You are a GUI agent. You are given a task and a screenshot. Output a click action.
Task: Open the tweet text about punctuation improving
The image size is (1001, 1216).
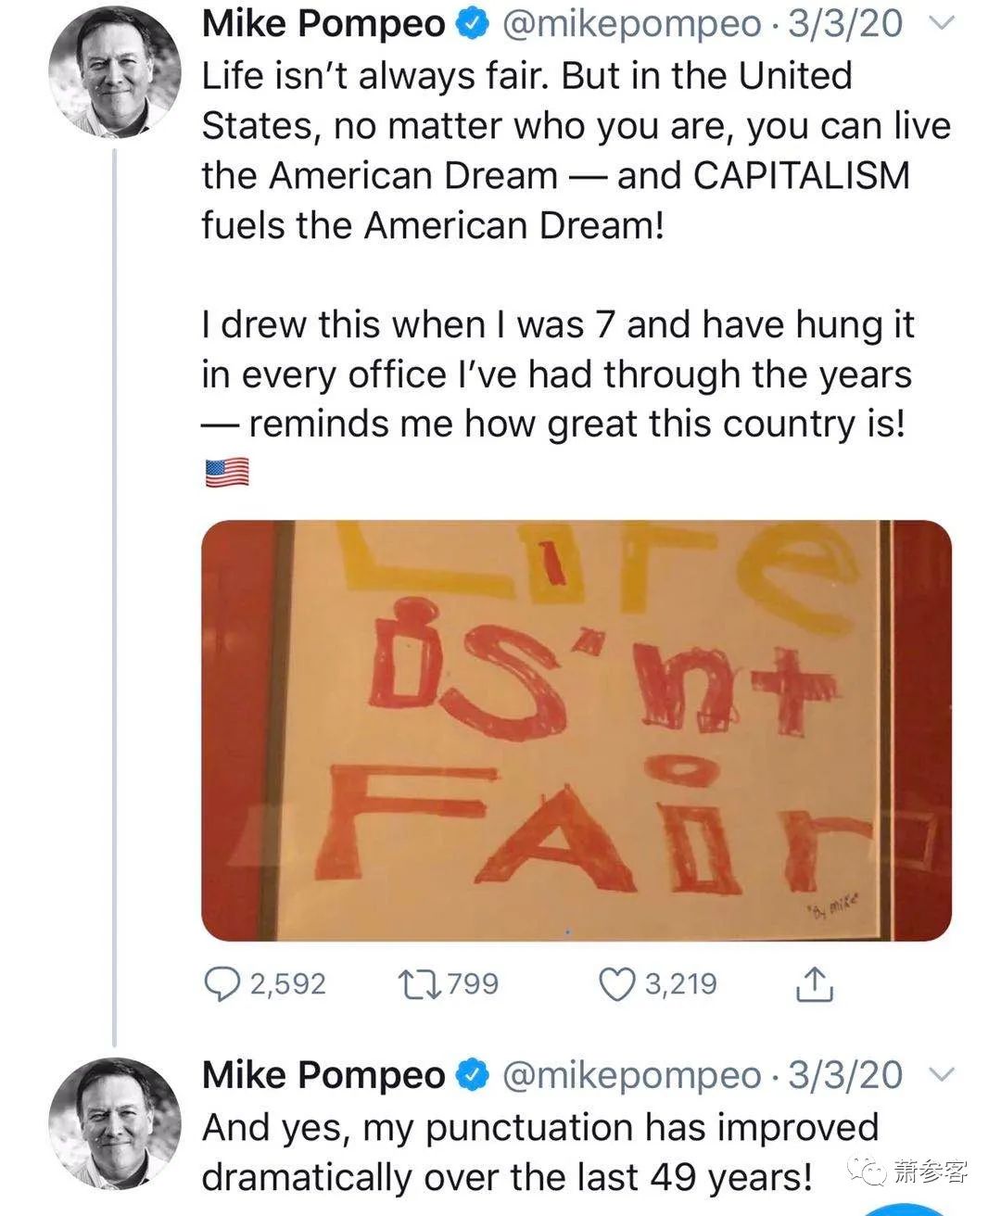point(539,1152)
